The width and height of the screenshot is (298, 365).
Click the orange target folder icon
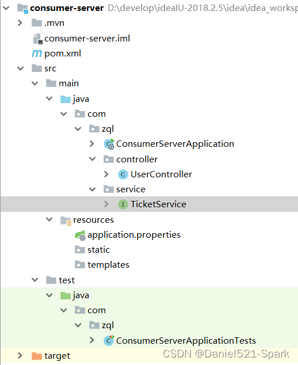click(37, 356)
